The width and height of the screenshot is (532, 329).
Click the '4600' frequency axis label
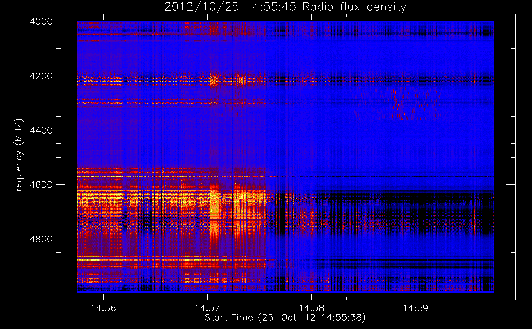click(x=41, y=185)
